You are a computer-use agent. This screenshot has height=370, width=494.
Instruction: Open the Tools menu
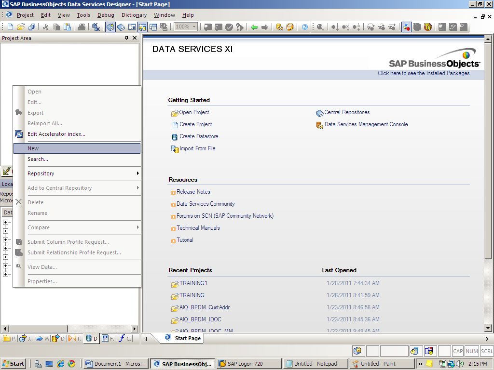click(x=83, y=15)
